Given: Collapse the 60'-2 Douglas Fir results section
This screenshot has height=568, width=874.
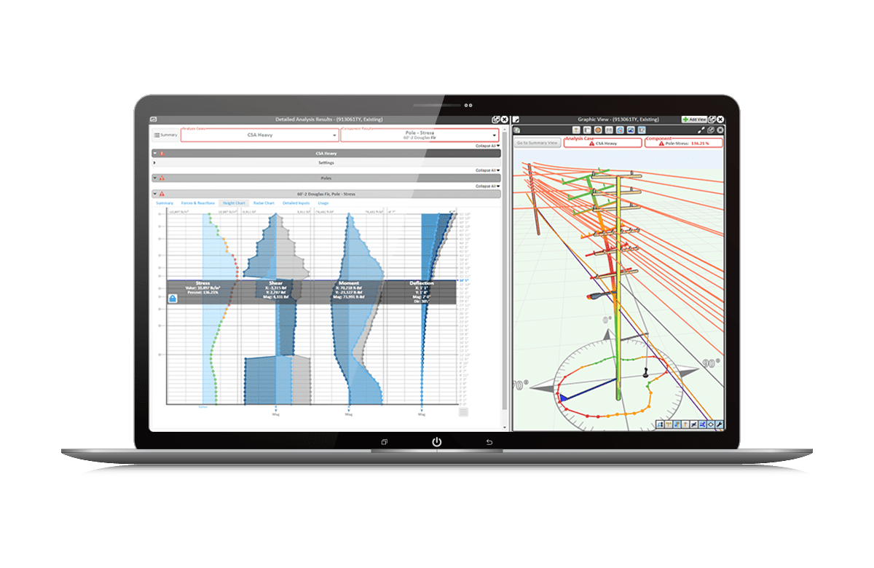Looking at the screenshot, I should pos(154,194).
